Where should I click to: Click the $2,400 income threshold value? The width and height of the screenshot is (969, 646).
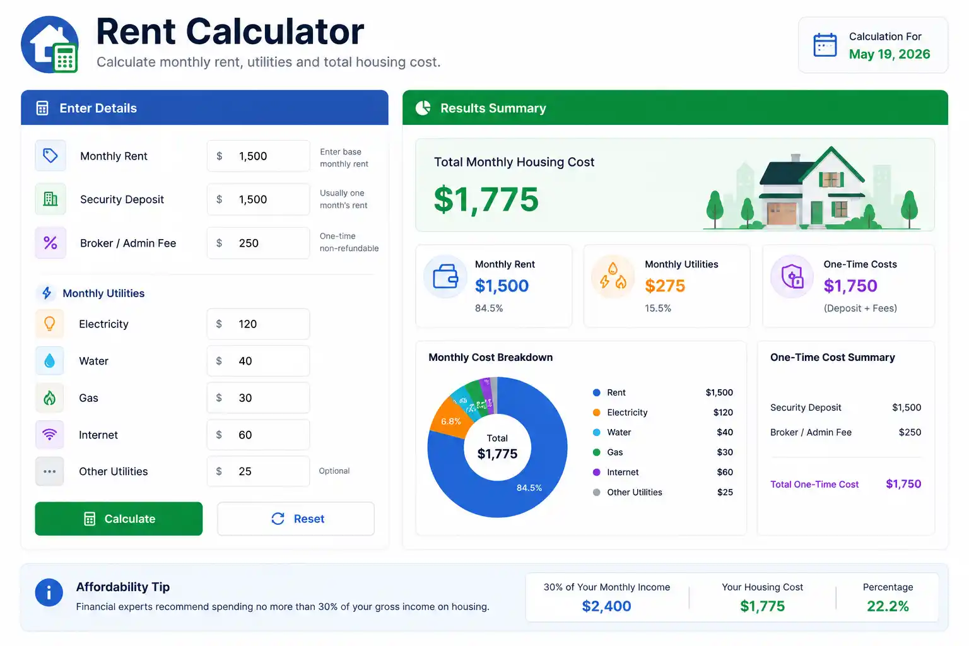click(x=606, y=606)
